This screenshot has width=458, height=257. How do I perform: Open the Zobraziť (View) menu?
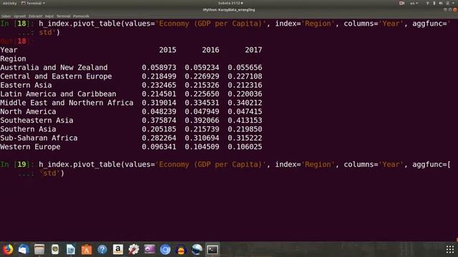click(x=35, y=16)
